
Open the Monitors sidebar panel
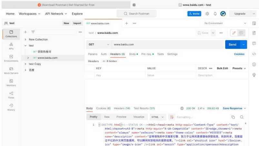tap(11, 83)
